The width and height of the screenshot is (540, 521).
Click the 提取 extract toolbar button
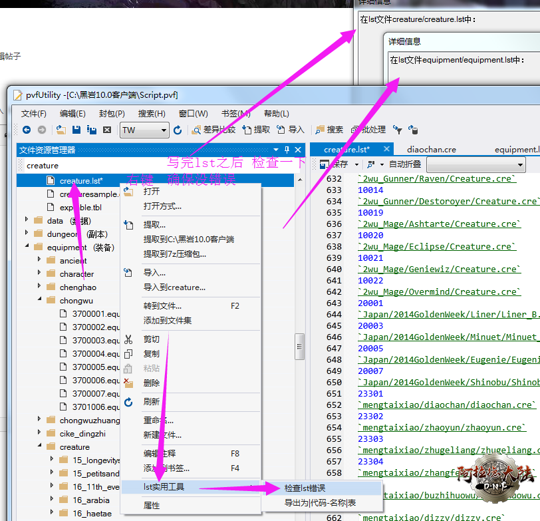point(256,130)
